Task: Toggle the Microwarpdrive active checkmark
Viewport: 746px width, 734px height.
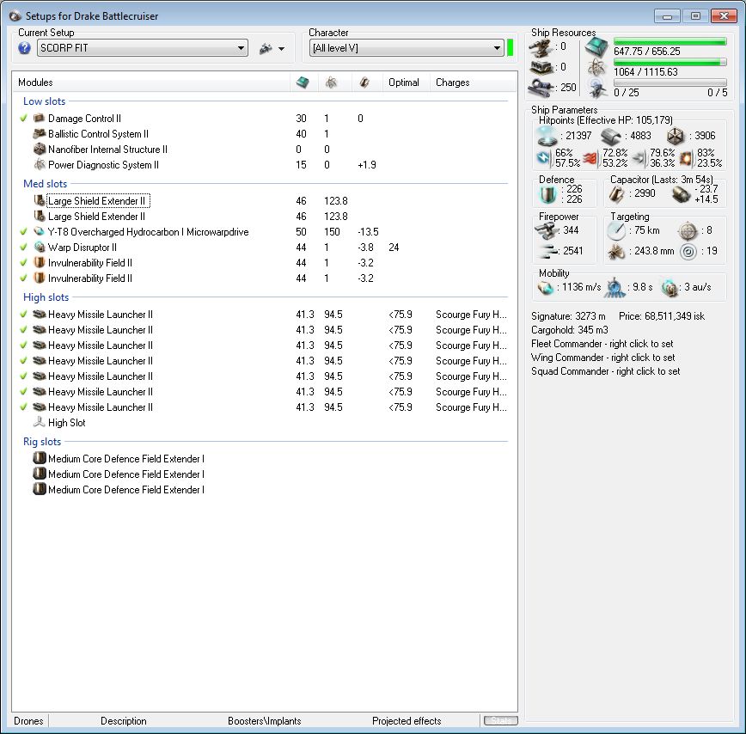Action: 23,232
